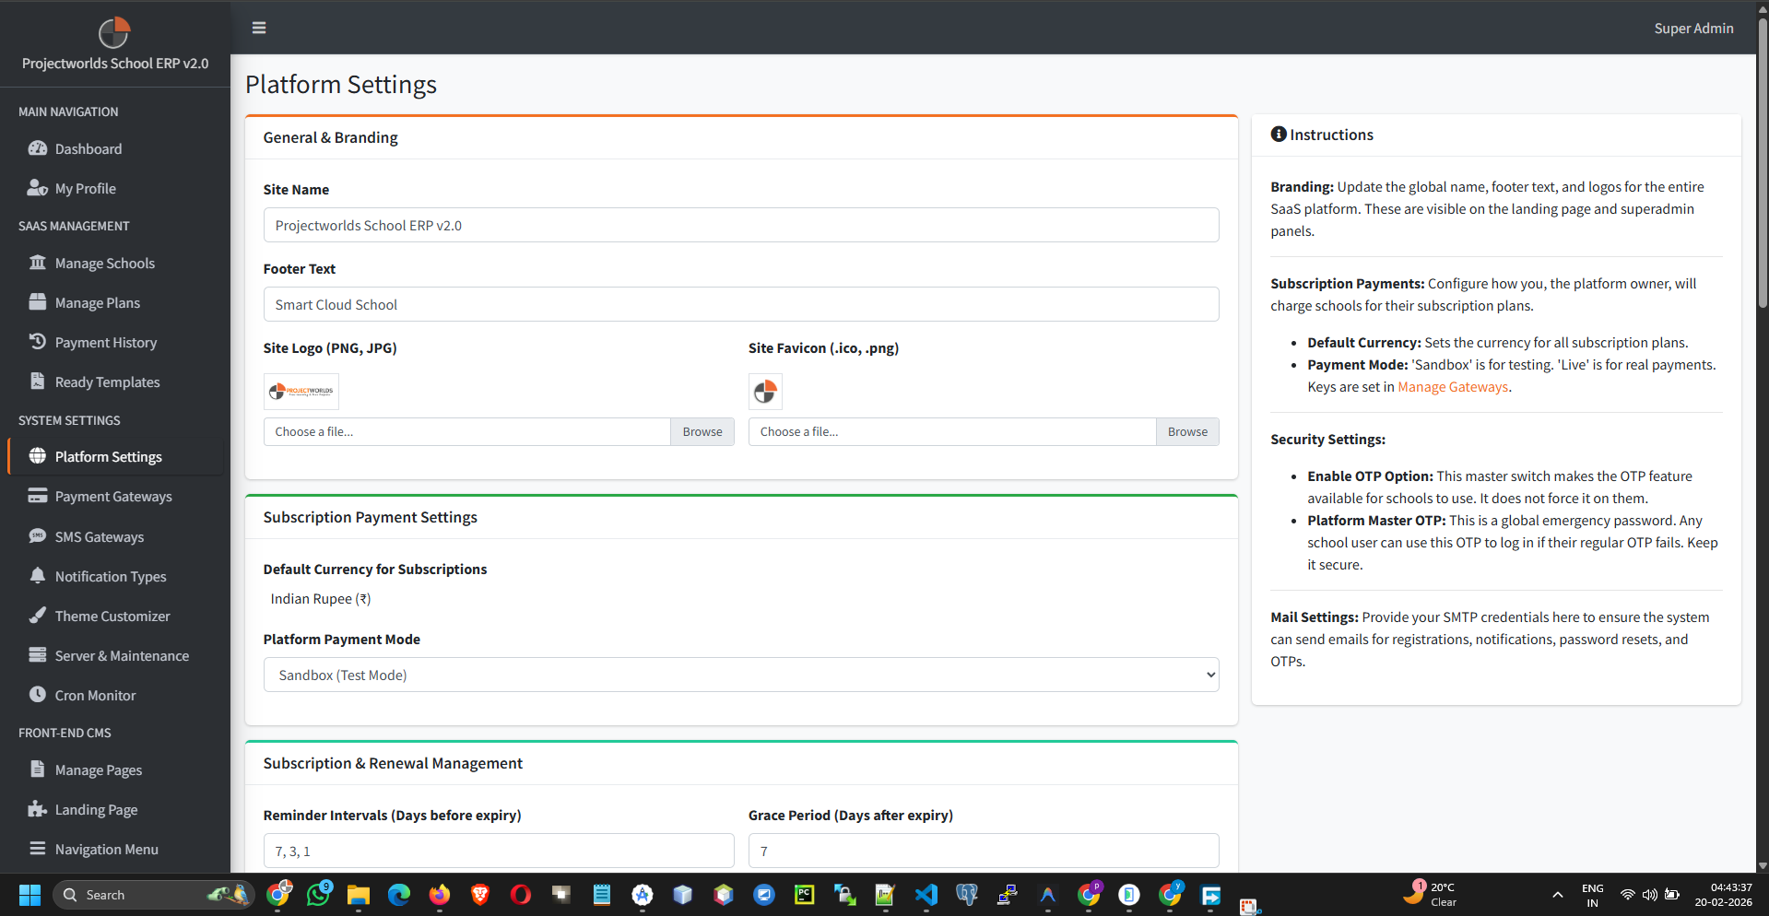Image resolution: width=1769 pixels, height=916 pixels.
Task: Open the Windows Start menu
Action: click(29, 894)
